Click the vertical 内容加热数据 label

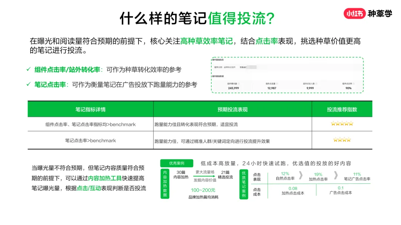click(x=165, y=183)
